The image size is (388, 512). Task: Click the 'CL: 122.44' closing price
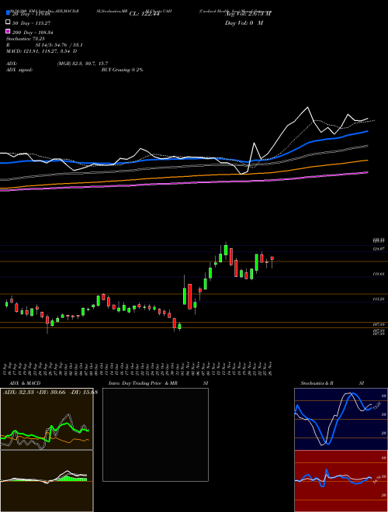(145, 13)
